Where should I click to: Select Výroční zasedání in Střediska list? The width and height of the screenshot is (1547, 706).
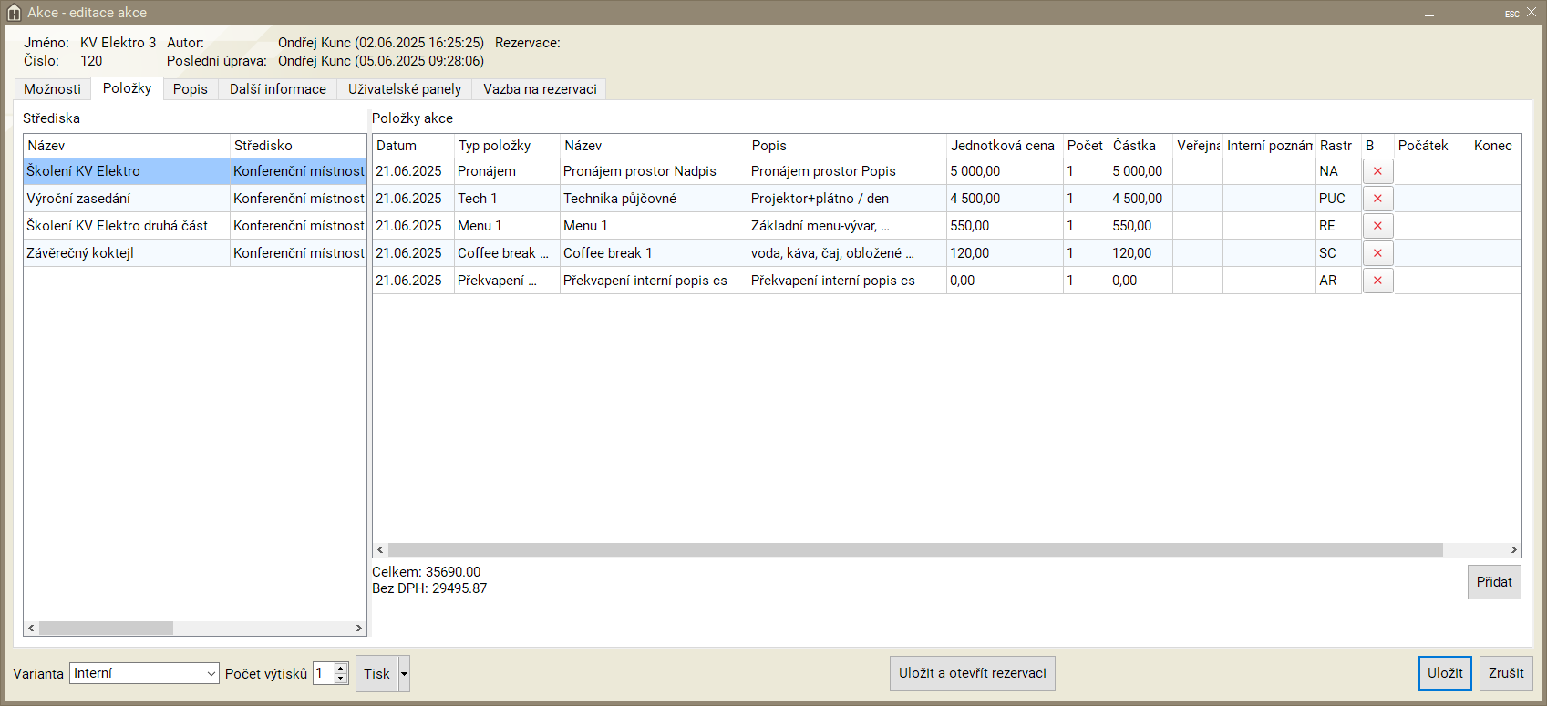pyautogui.click(x=78, y=199)
